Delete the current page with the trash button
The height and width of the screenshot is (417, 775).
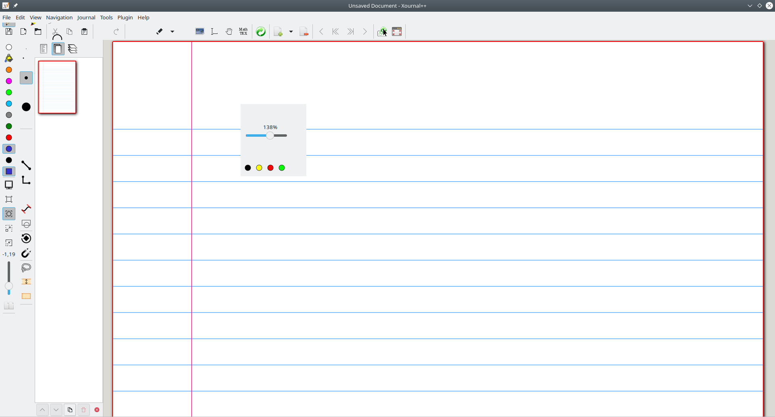[84, 410]
